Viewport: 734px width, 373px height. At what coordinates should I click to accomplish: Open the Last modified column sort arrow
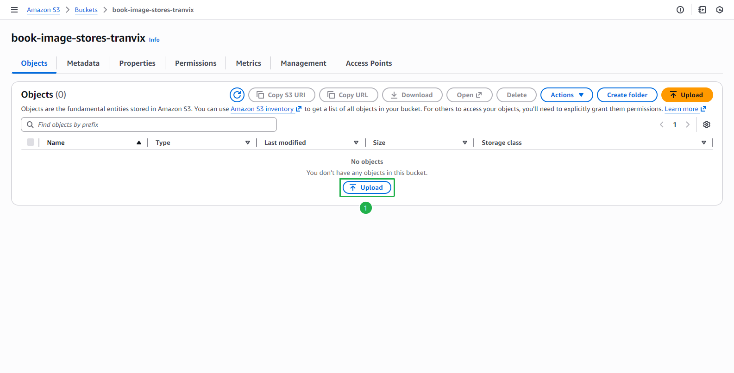click(x=356, y=143)
